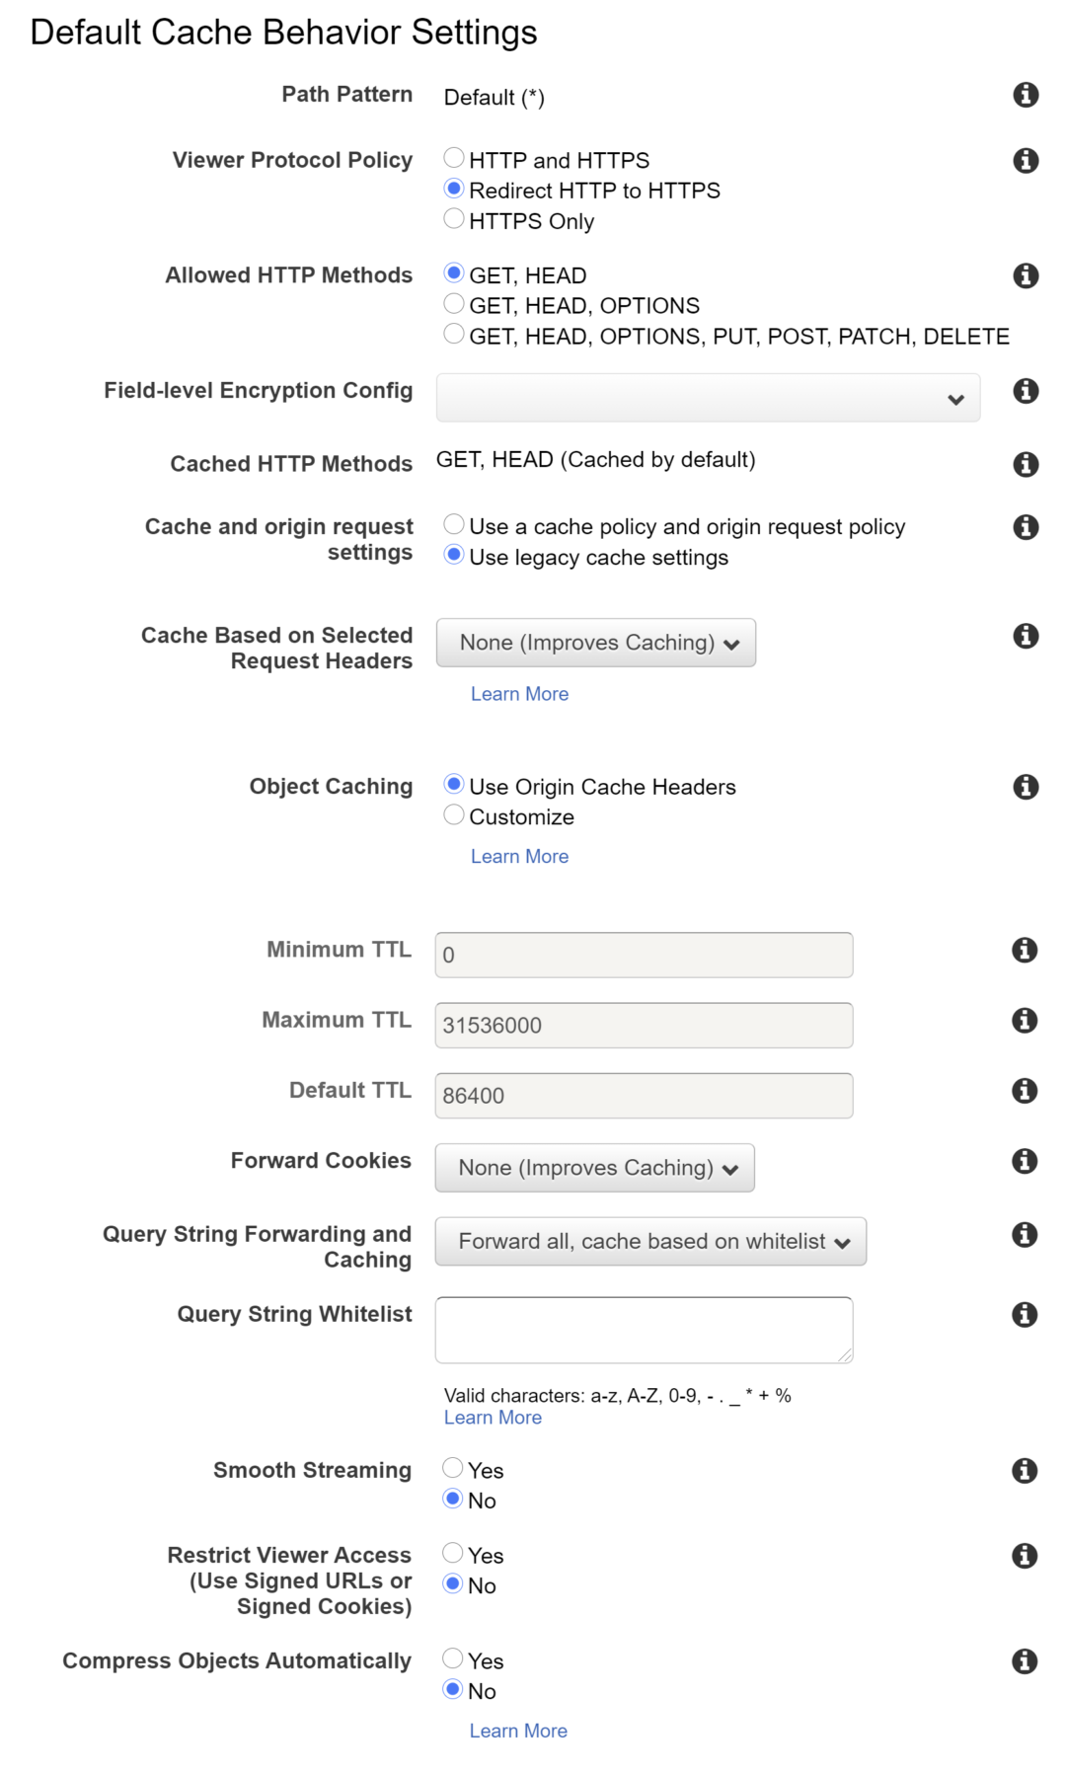Open the Cached HTTP Methods info tooltip
The height and width of the screenshot is (1772, 1066).
tap(1026, 460)
